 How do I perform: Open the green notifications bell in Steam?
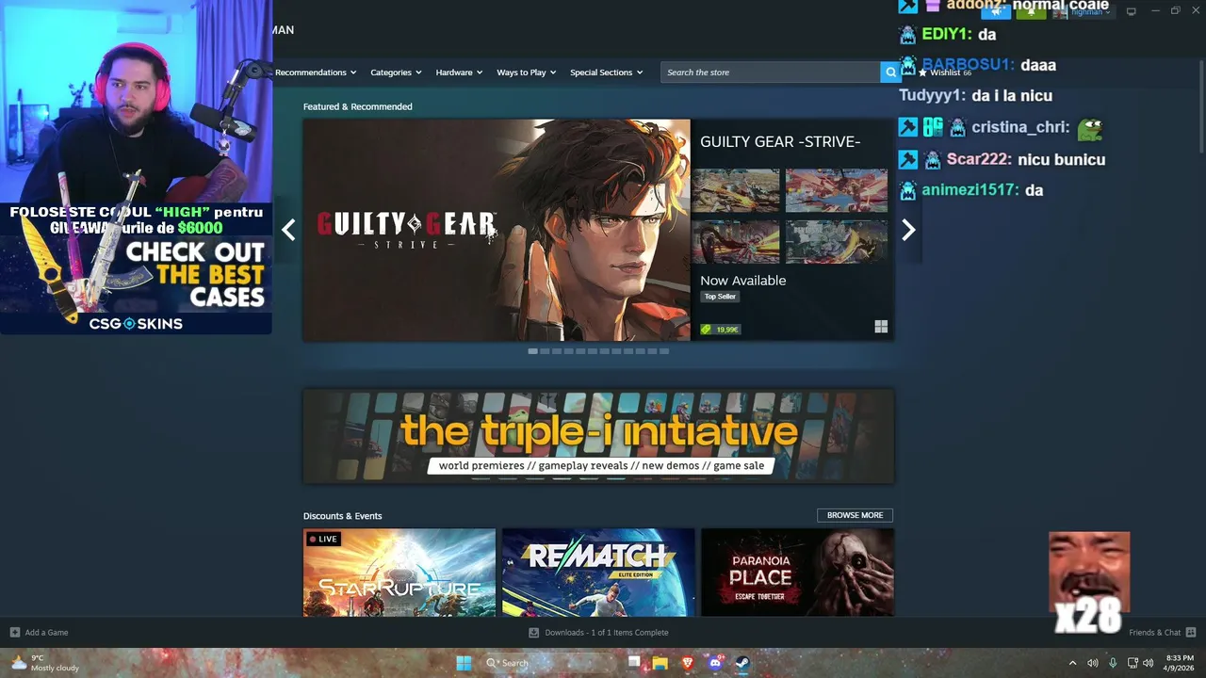(x=1031, y=11)
